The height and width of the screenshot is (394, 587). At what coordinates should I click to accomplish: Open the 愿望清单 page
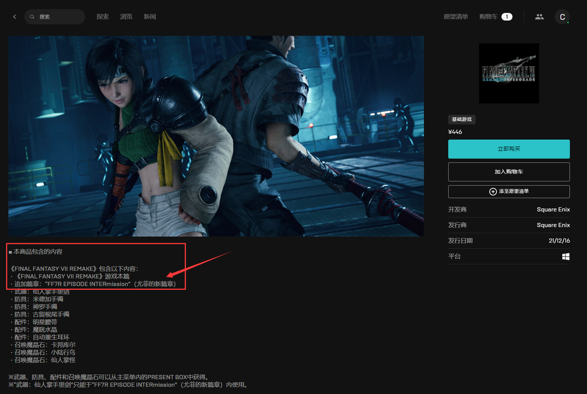[x=455, y=17]
